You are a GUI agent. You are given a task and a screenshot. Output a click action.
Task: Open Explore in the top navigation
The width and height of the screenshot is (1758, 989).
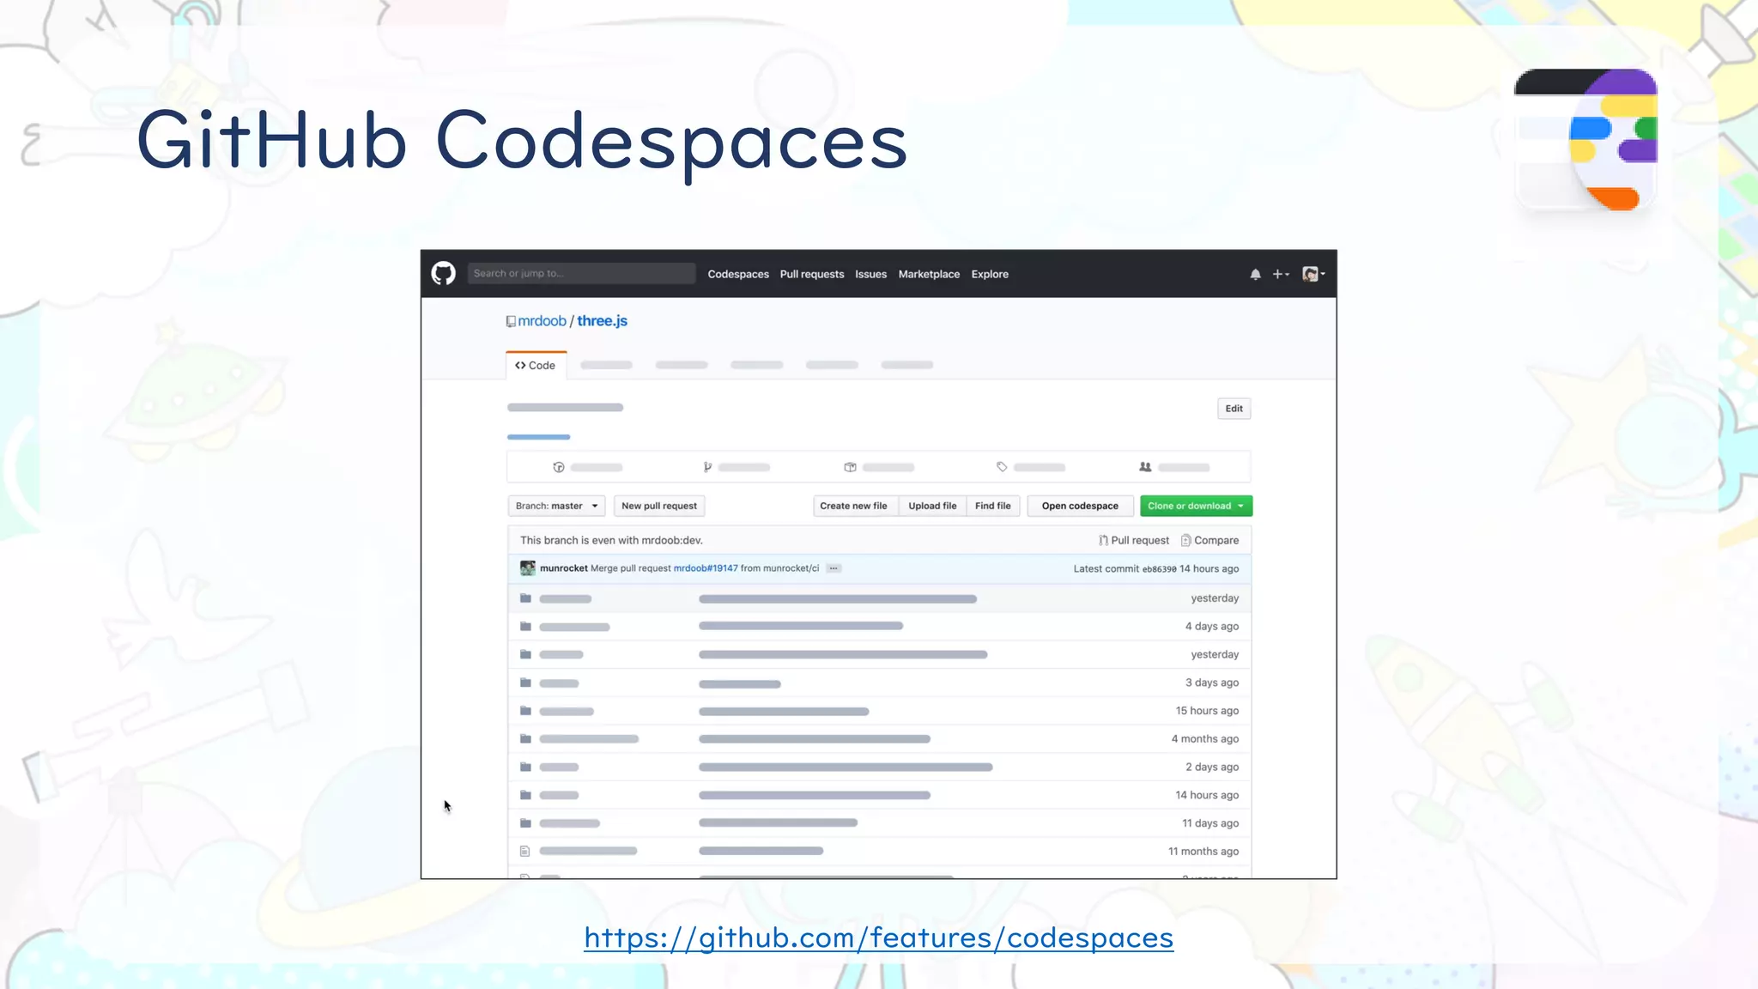coord(990,274)
